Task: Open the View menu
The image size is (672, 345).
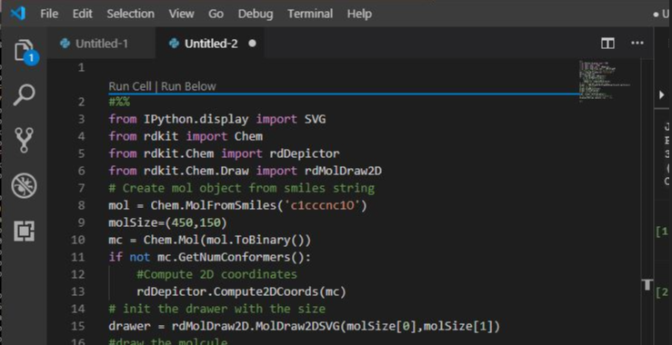Action: click(x=181, y=14)
